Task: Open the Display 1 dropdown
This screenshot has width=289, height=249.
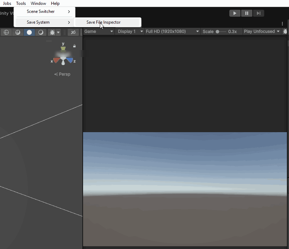Action: [130, 31]
